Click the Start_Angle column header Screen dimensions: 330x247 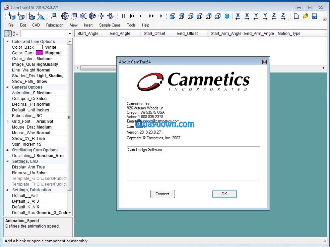pos(91,34)
